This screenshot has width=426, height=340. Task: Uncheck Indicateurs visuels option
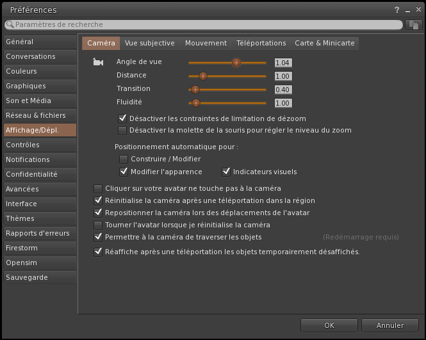tap(226, 172)
